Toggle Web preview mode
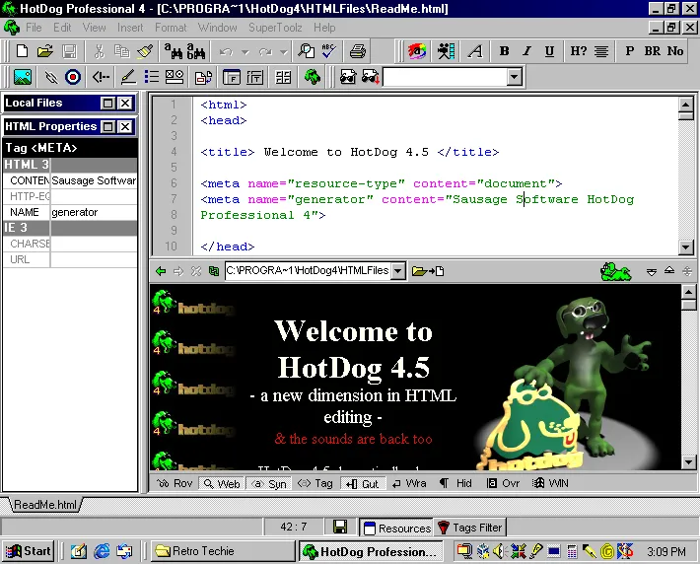Screen dimensions: 700x564 coord(222,483)
